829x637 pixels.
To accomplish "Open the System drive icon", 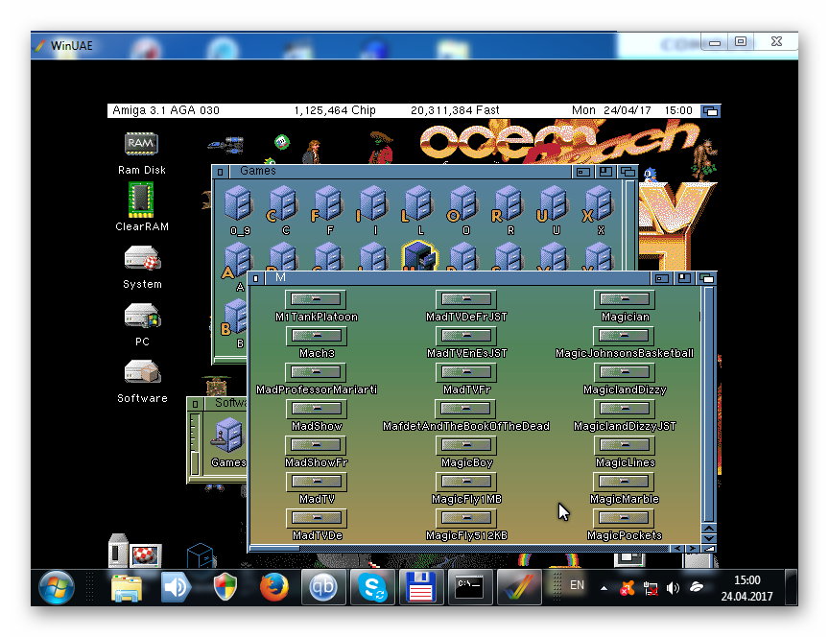I will tap(142, 258).
